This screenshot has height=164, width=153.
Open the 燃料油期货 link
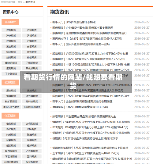tap(32, 101)
